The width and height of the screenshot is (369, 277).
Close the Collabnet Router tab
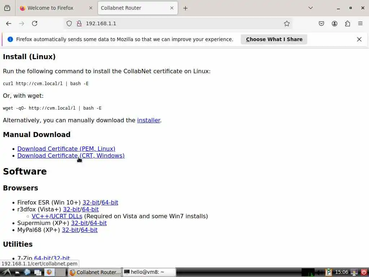click(x=172, y=8)
